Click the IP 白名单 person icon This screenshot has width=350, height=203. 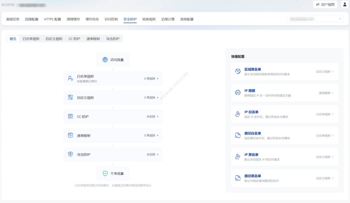238,114
